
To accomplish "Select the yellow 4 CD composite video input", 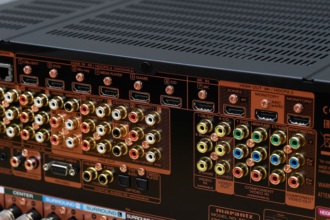I will click(222, 129).
